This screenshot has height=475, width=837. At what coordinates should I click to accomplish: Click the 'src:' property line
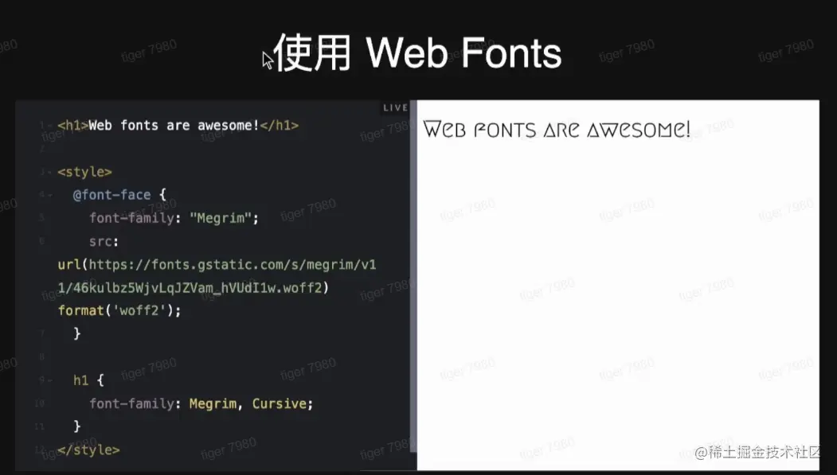pos(104,242)
